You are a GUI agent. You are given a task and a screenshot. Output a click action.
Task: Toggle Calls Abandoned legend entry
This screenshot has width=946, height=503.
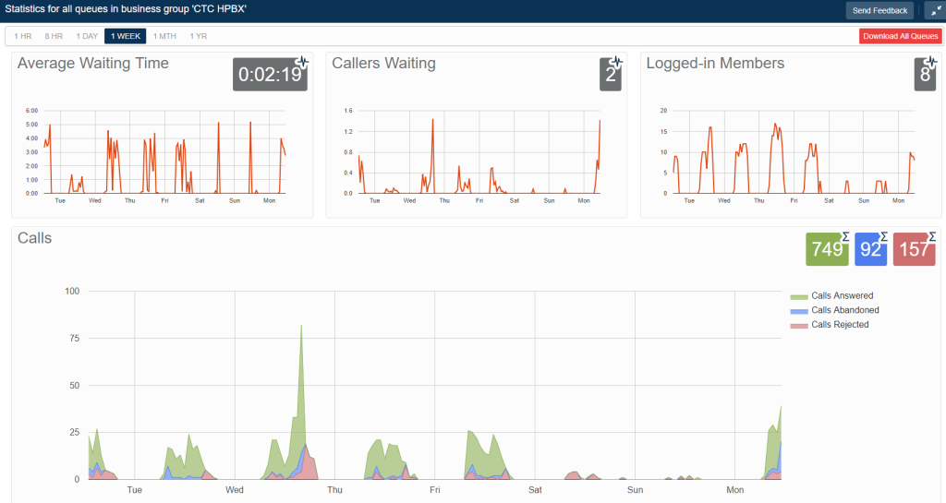(x=835, y=310)
